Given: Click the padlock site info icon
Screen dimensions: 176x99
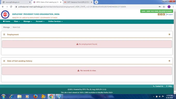Looking at the screenshot, I should [x=16, y=7].
